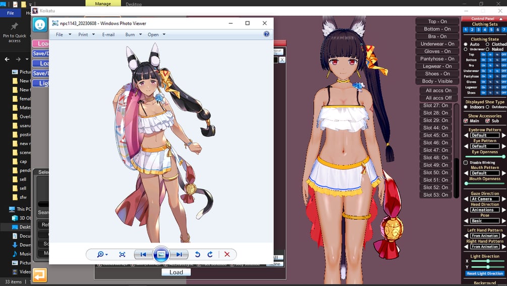The width and height of the screenshot is (507, 286).
Task: Select Clothed clothing state radio
Action: 487,44
